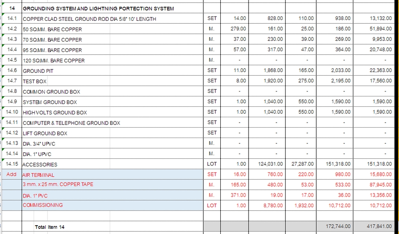
Task: Select the red 1,932.00 commissioning labour cost
Action: pos(301,205)
